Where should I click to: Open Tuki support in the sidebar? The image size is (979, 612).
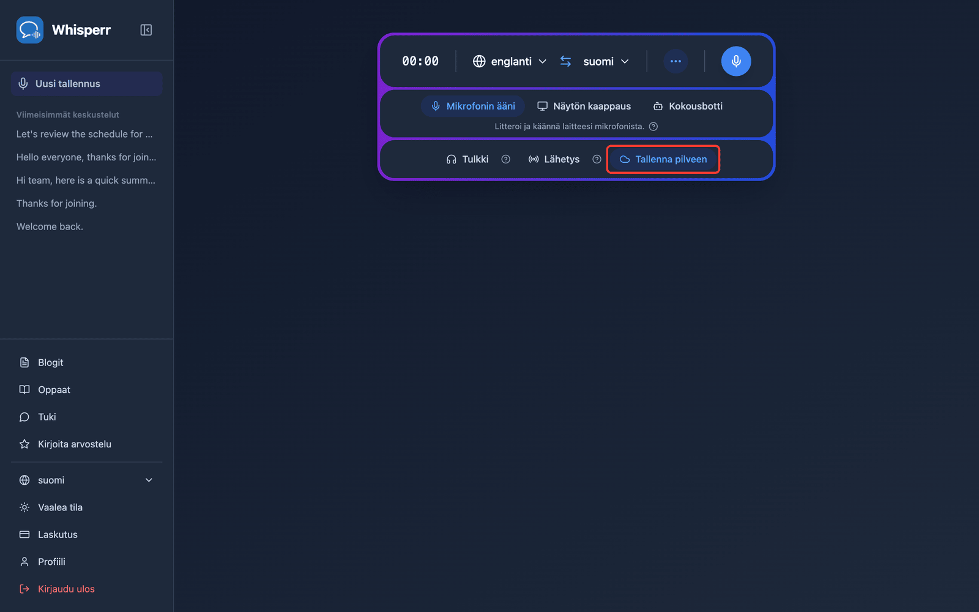[x=86, y=417]
